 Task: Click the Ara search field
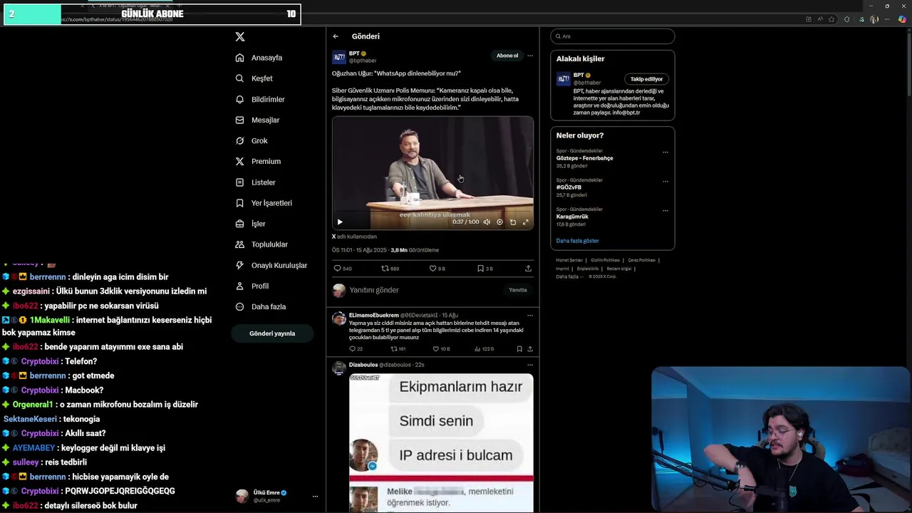(x=612, y=36)
